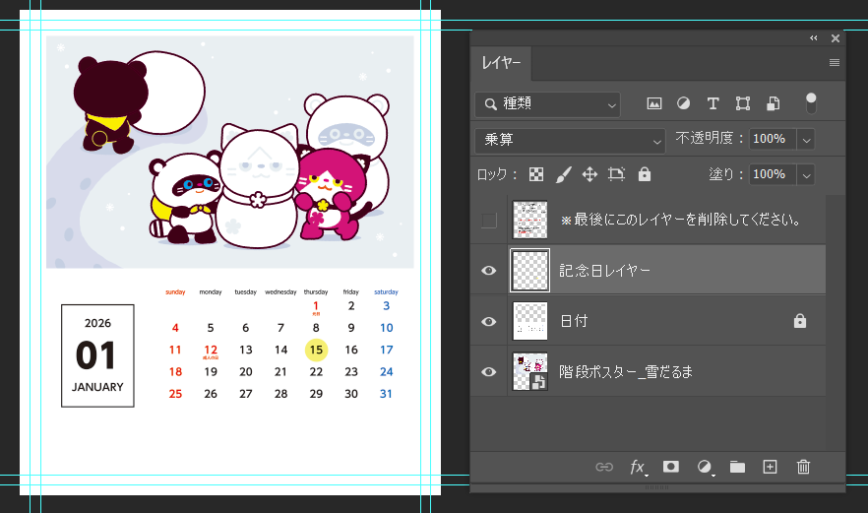Click the link layers icon
868x513 pixels.
(604, 467)
